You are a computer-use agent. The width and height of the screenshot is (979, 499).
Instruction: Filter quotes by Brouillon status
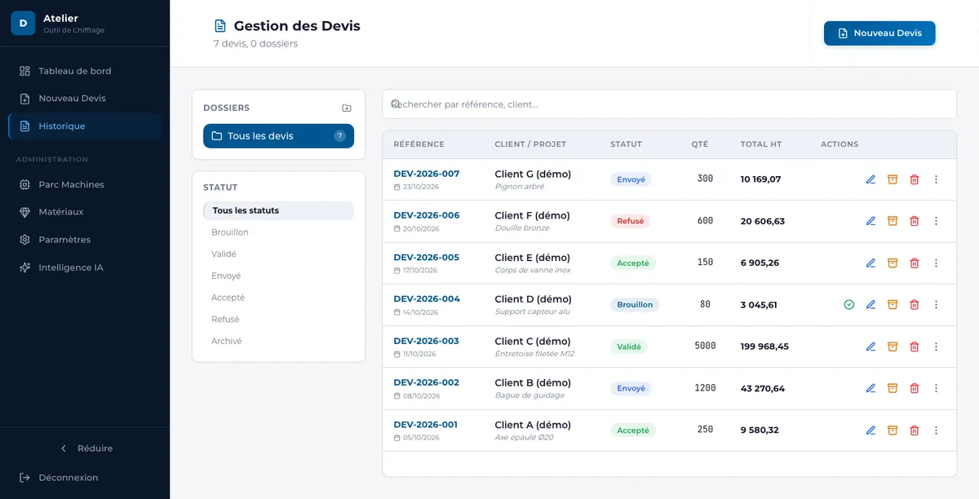[x=278, y=232]
